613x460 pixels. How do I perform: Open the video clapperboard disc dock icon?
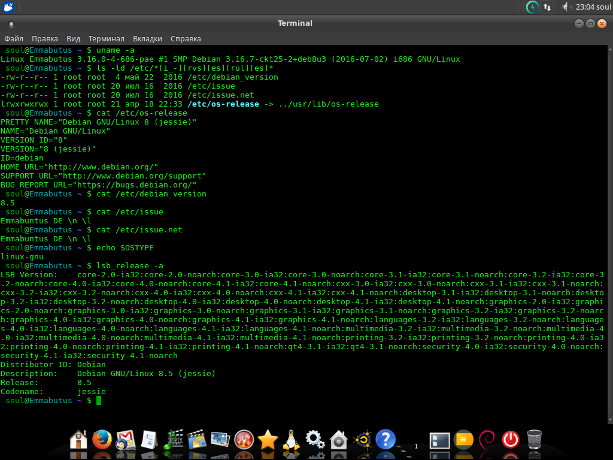tap(196, 440)
